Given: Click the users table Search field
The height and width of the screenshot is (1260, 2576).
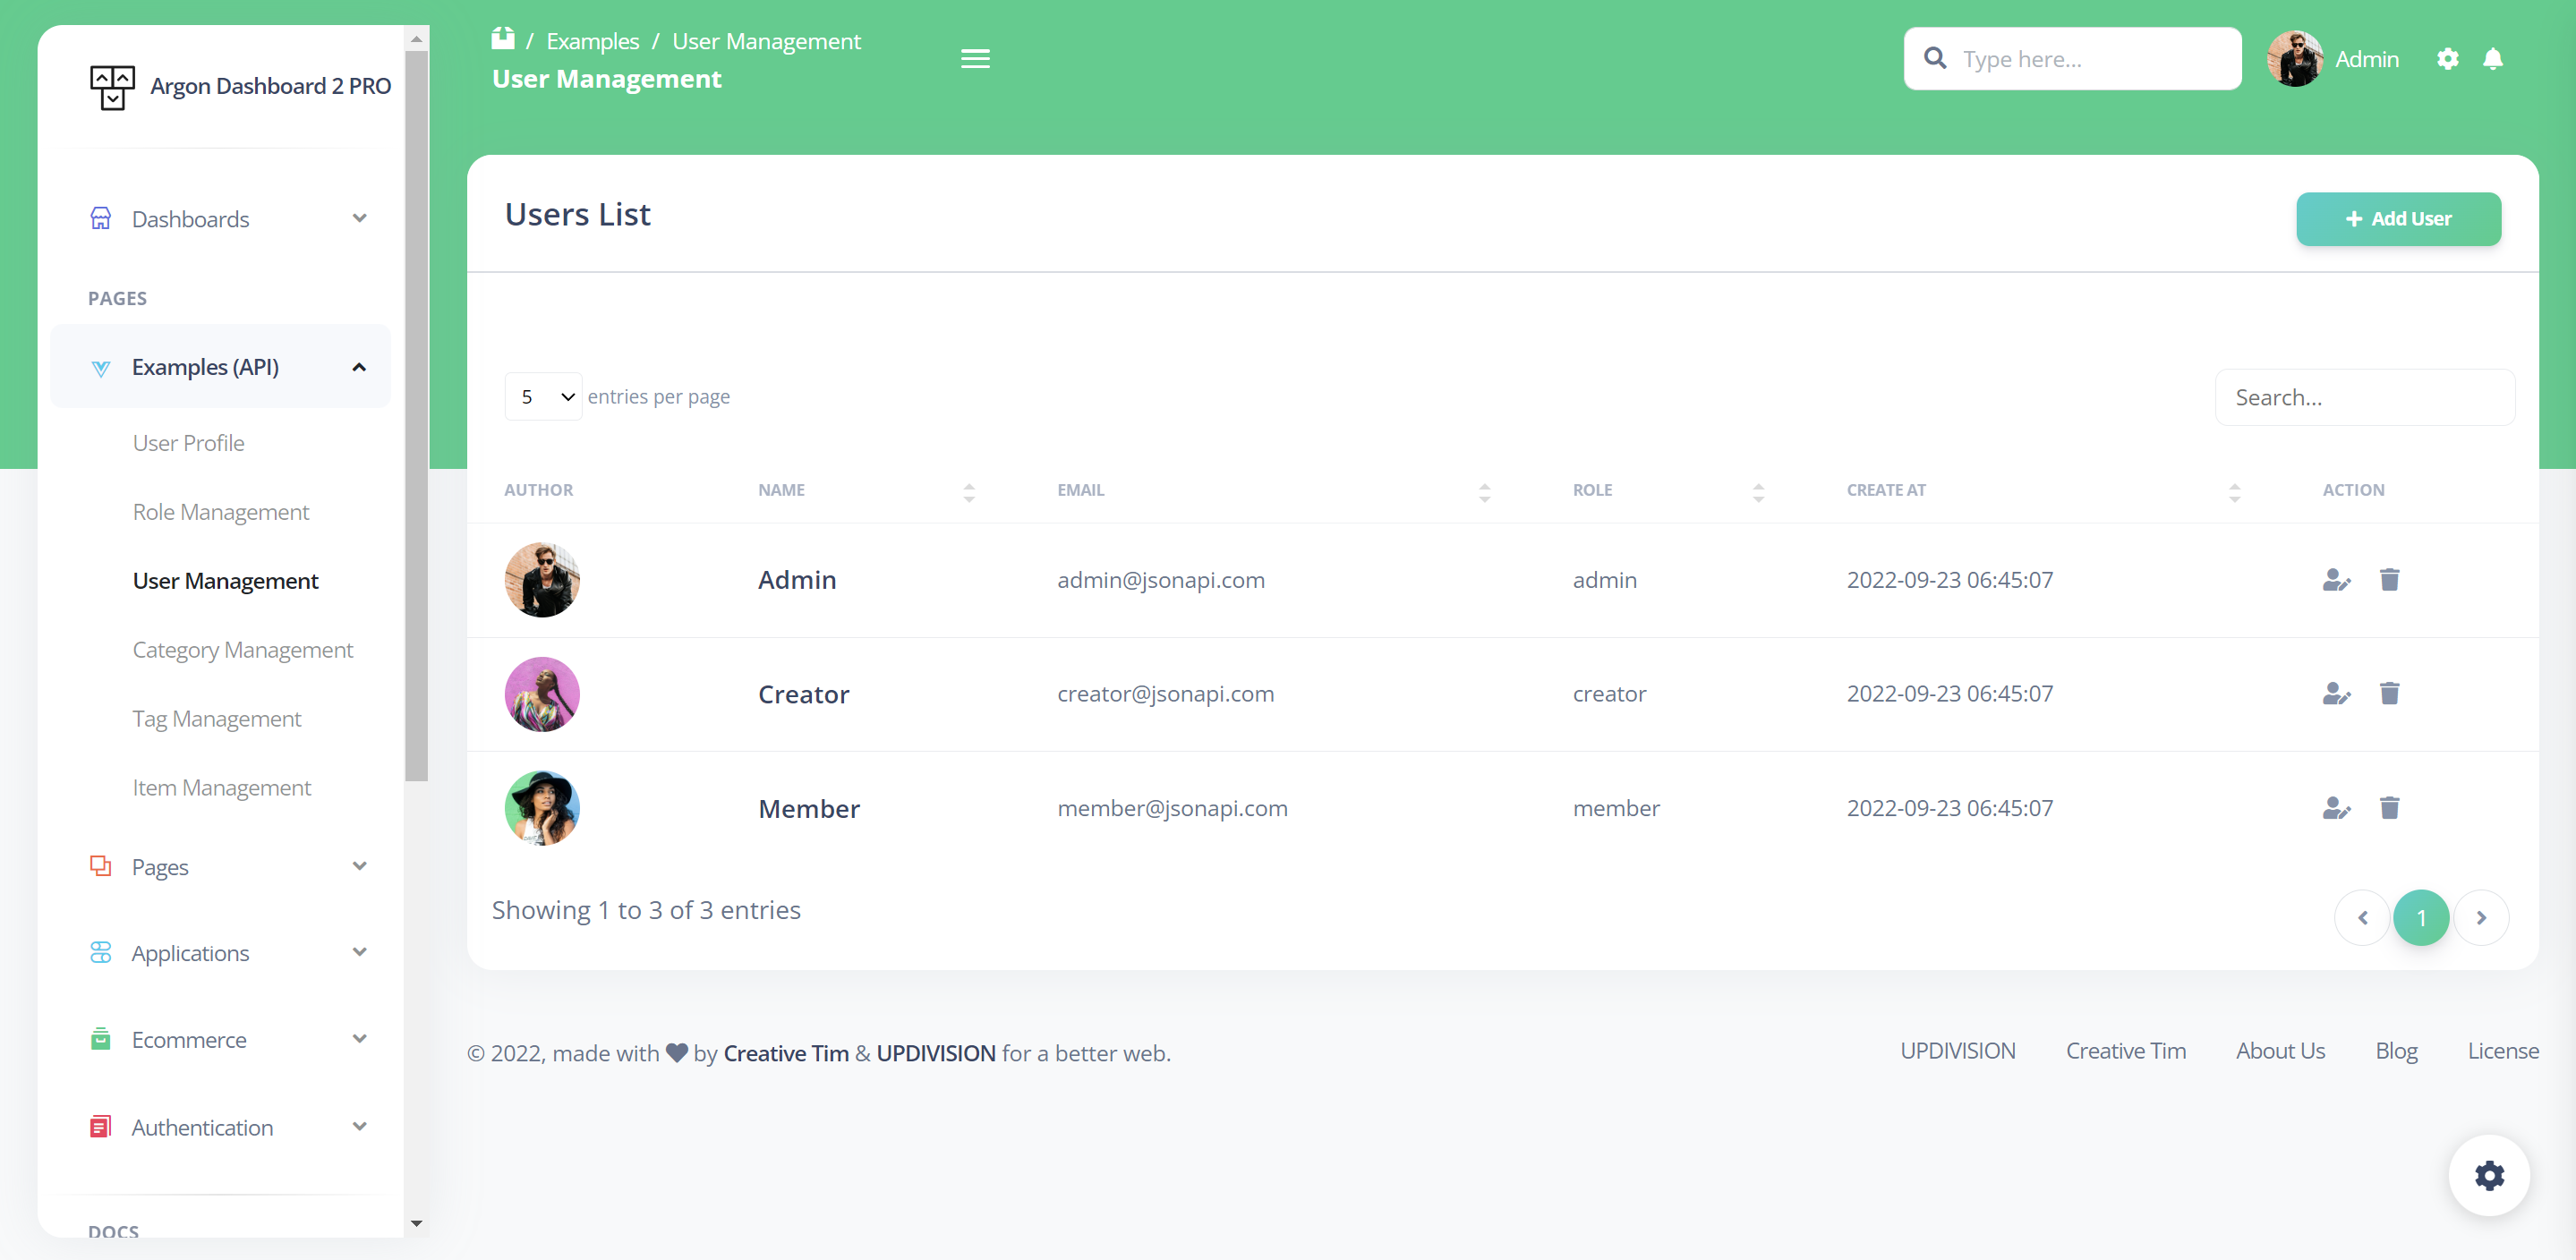Looking at the screenshot, I should tap(2364, 398).
